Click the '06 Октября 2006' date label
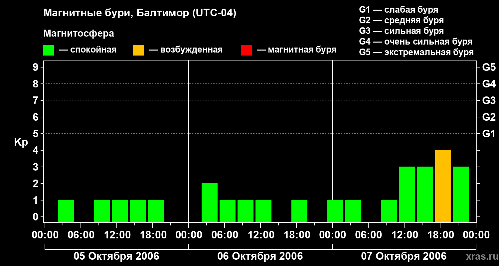Screen dimensions: 499x266 260,256
